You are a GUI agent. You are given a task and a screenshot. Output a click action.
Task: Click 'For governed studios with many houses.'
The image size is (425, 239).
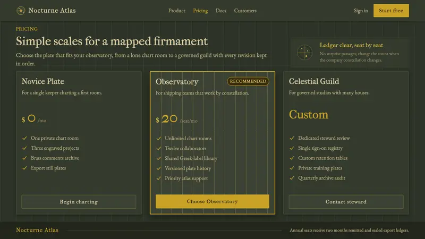(329, 92)
